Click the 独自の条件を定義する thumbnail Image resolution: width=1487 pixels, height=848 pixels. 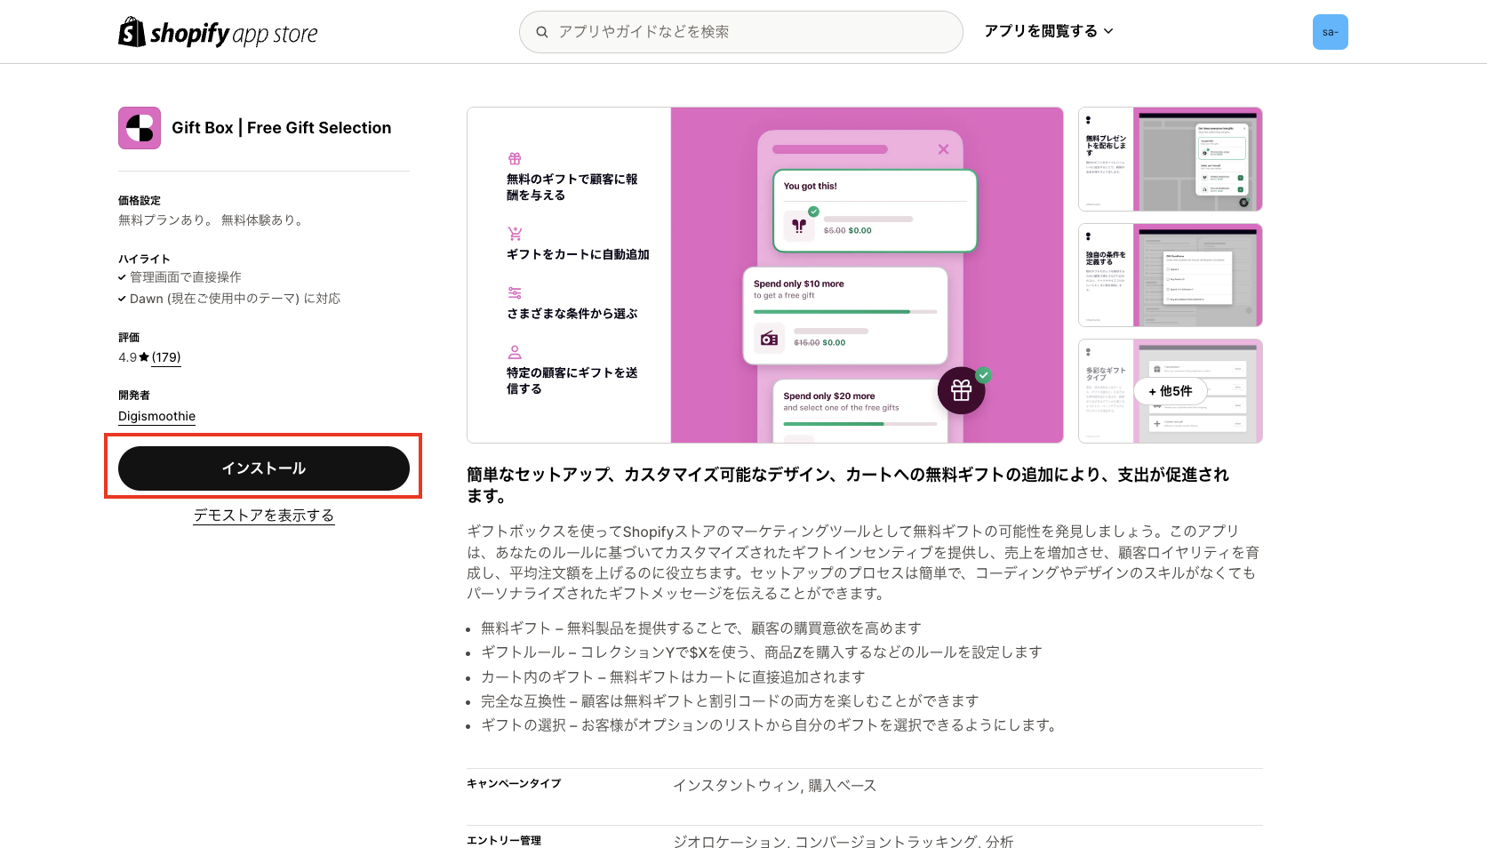coord(1170,275)
